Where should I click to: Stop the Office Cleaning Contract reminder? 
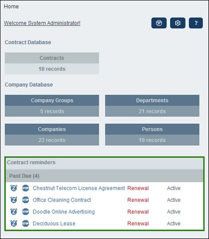point(26,200)
